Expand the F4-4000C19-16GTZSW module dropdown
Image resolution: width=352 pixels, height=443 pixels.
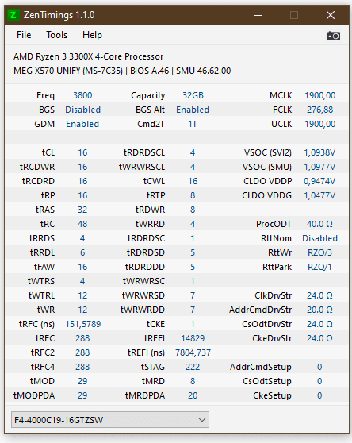click(110, 420)
